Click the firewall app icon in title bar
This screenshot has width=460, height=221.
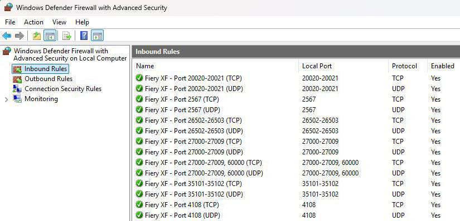tap(8, 7)
